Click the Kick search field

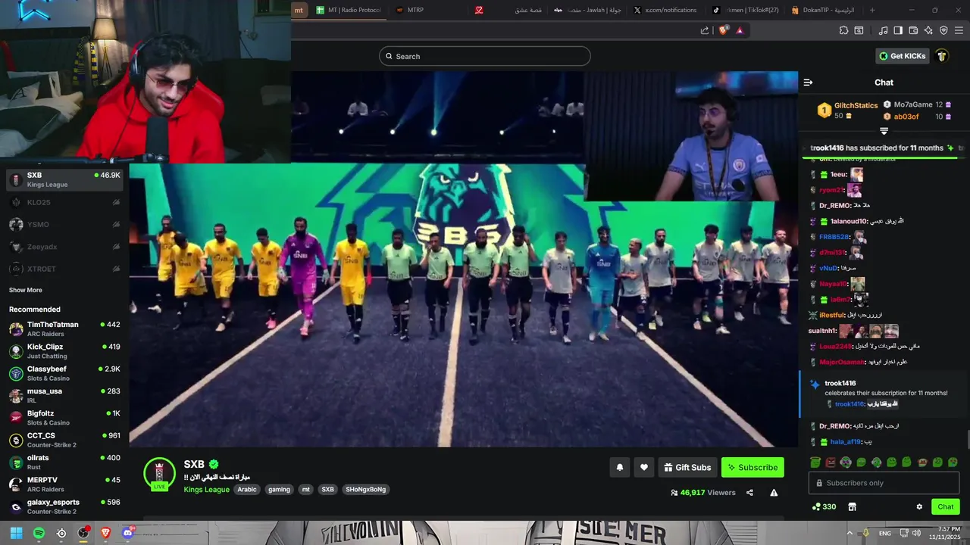point(485,56)
